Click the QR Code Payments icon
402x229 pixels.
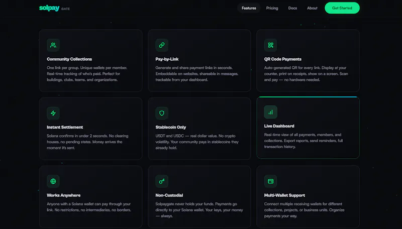(x=270, y=45)
